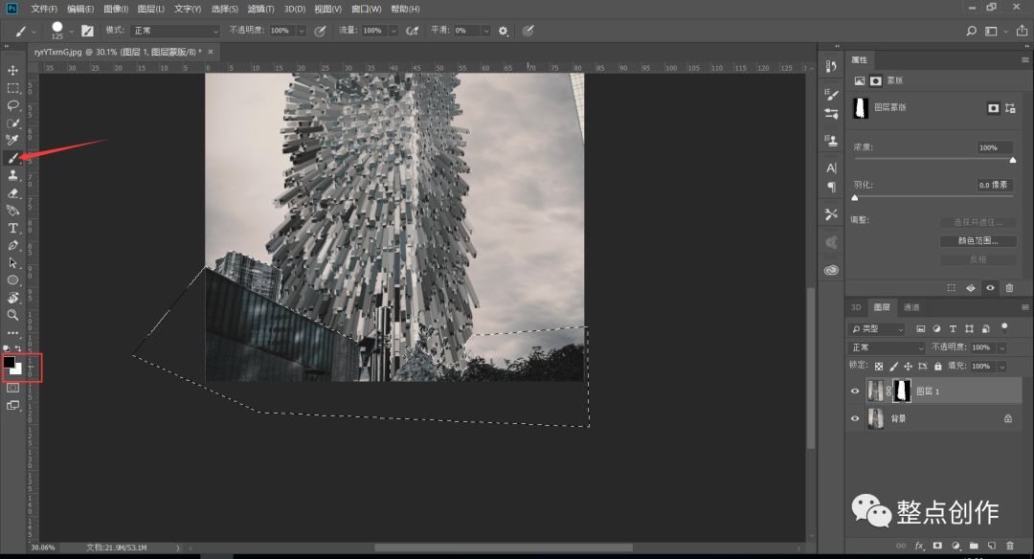
Task: Create a new group folder icon
Action: click(974, 546)
